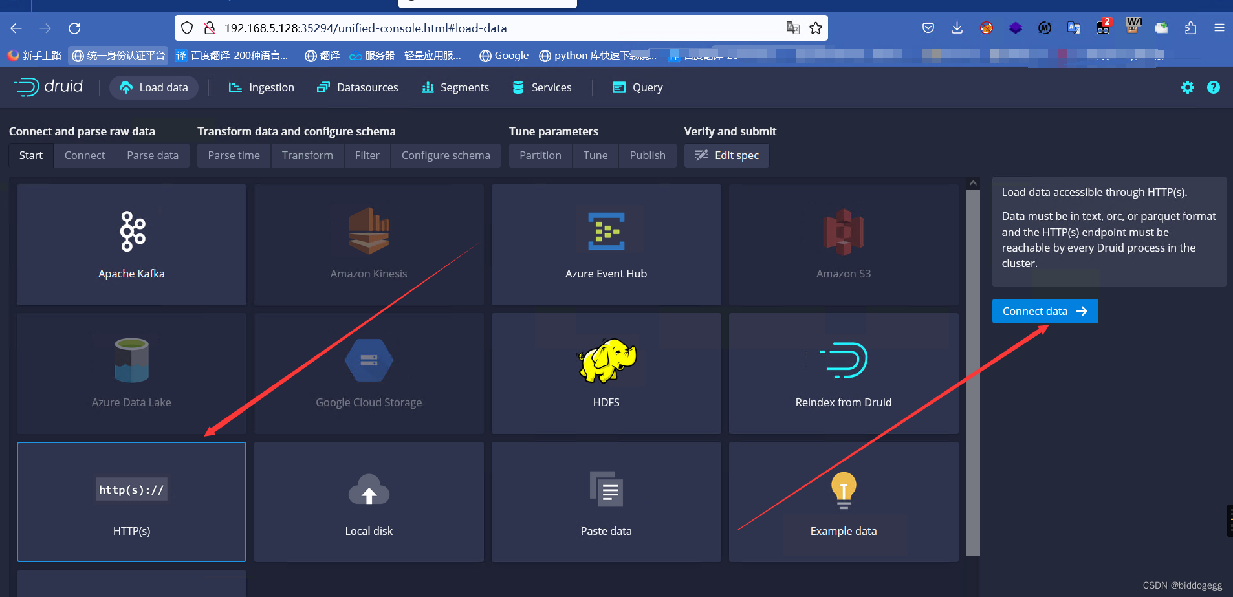
Task: Open the 统一身份认证平台 bookmark
Action: click(x=118, y=56)
